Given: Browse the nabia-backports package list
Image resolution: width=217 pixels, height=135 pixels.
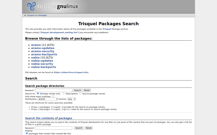Looking at the screenshot, I should [43, 67].
